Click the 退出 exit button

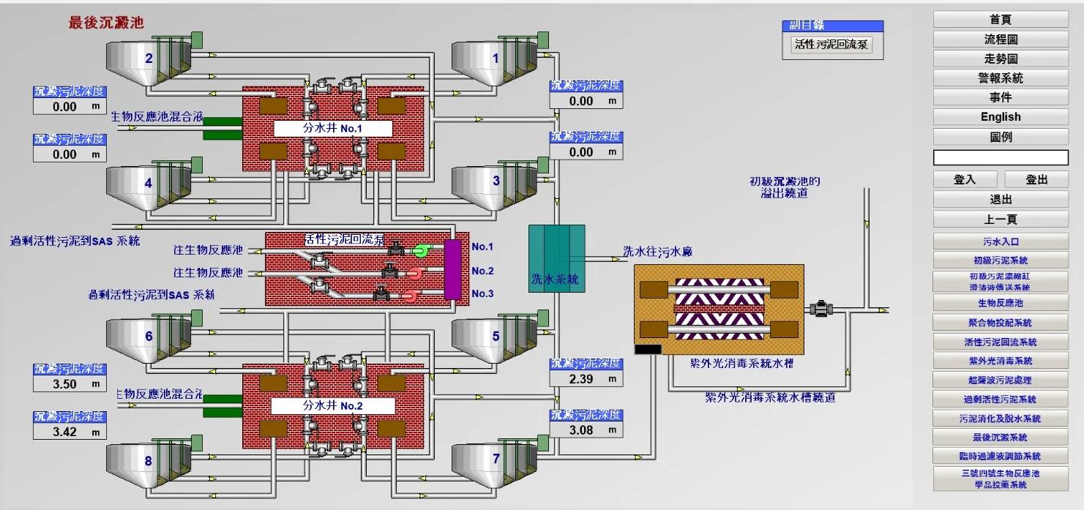pos(1001,199)
